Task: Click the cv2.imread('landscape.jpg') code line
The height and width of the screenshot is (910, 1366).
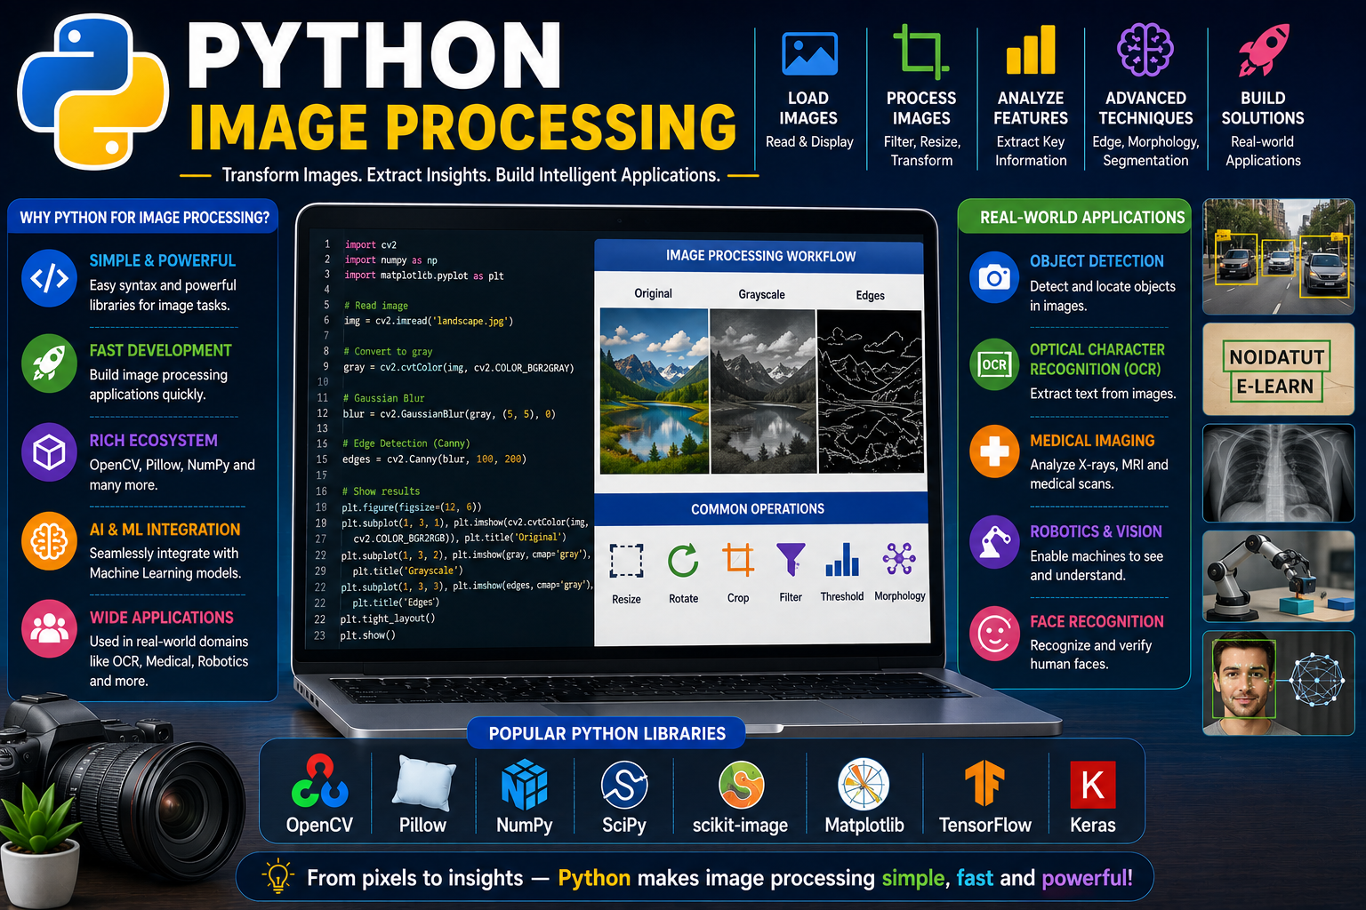Action: [429, 321]
